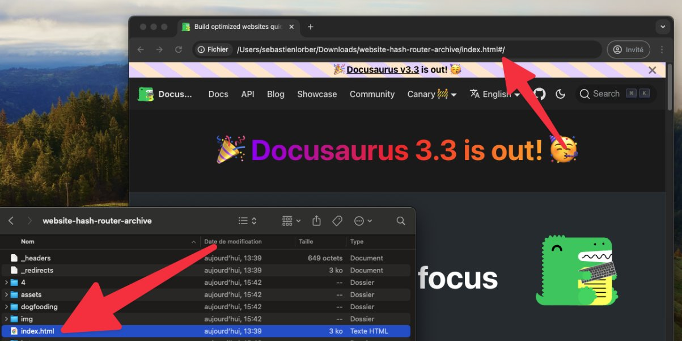Click the search magnifier in Docusaurus navbar
Viewport: 682px width, 341px height.
pos(584,94)
